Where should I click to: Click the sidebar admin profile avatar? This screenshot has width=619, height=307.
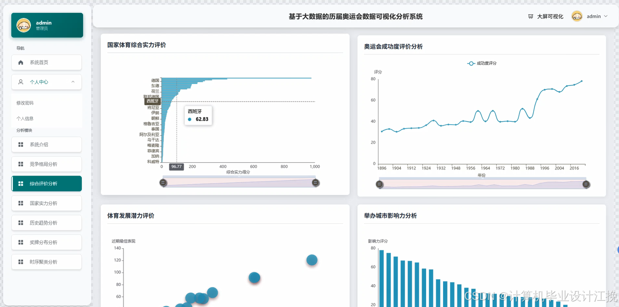tap(24, 25)
